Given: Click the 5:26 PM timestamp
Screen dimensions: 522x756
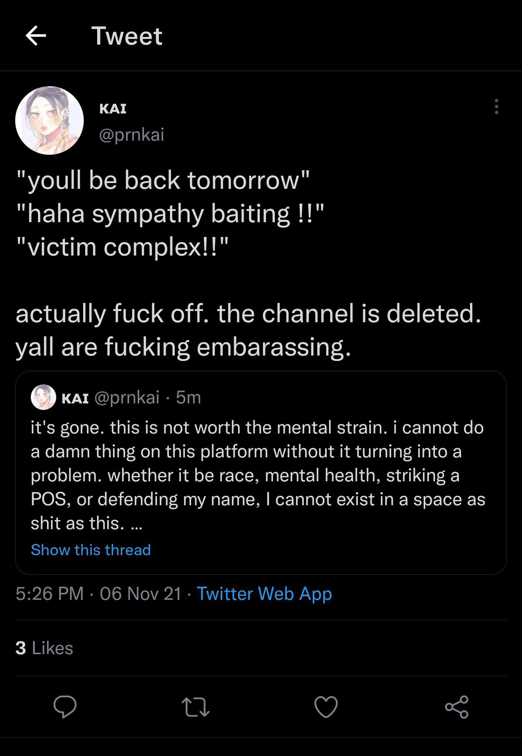Looking at the screenshot, I should [x=49, y=594].
